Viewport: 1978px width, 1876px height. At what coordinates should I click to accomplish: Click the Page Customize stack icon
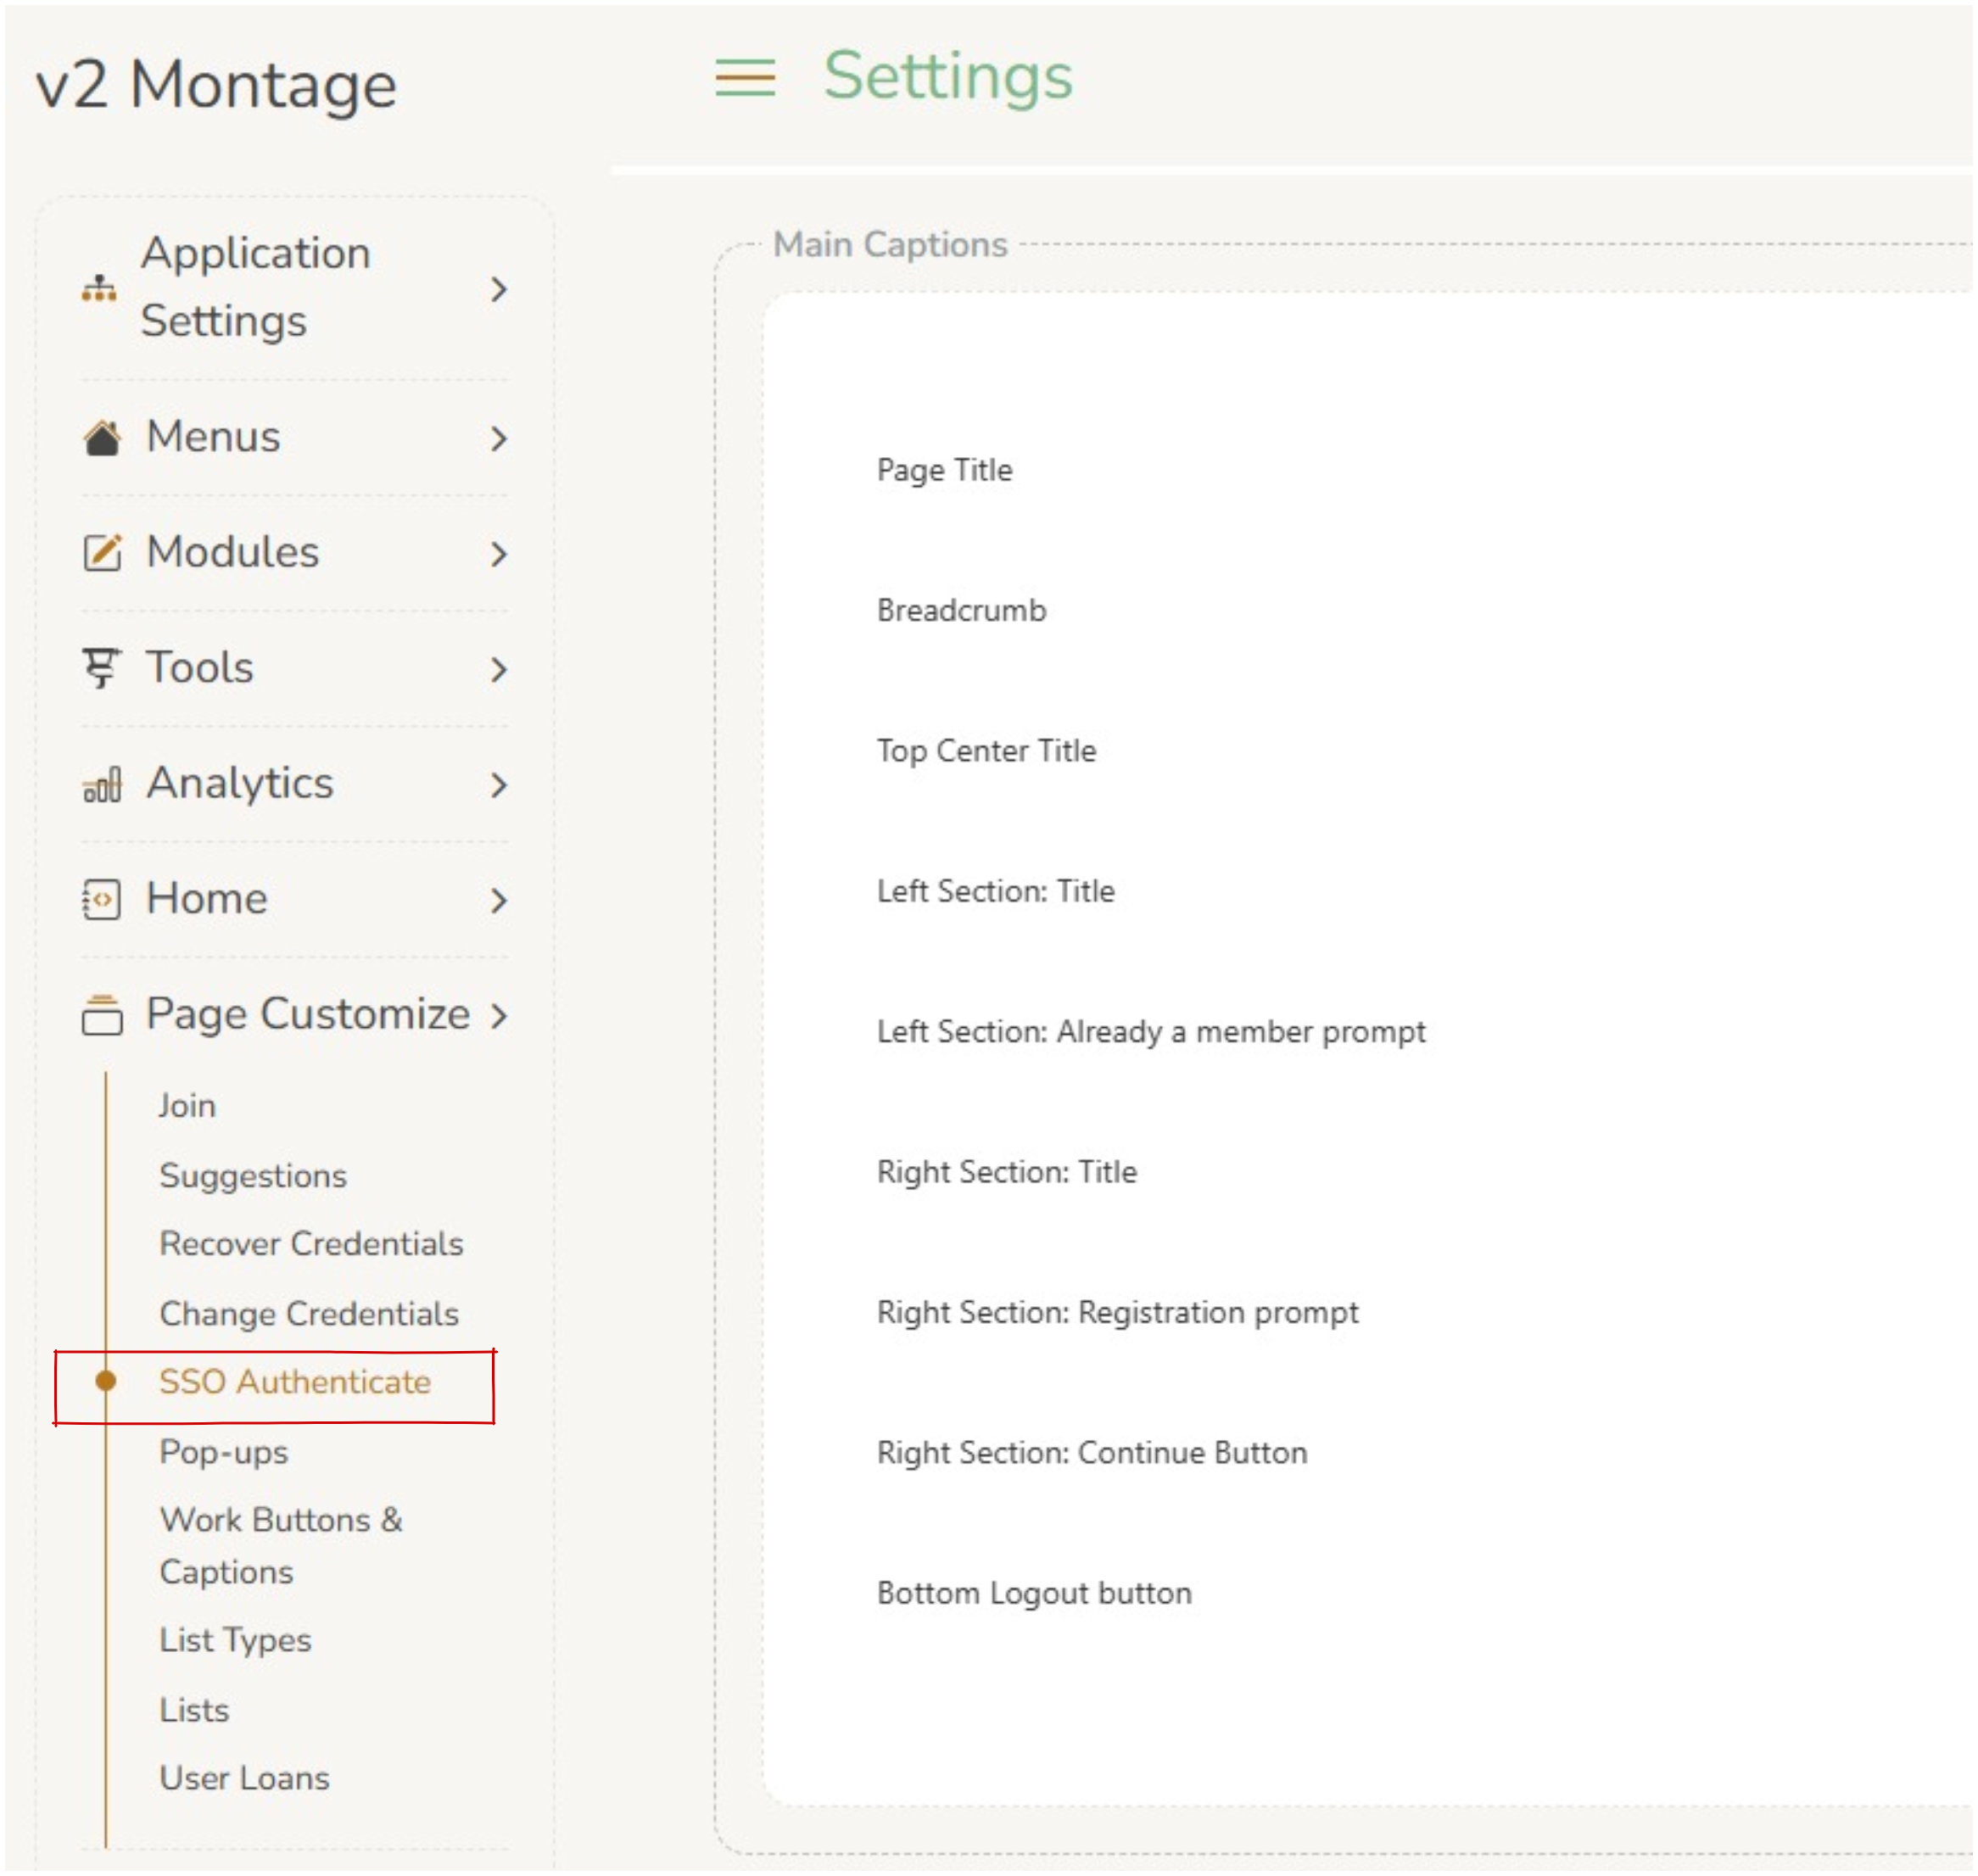point(101,1015)
